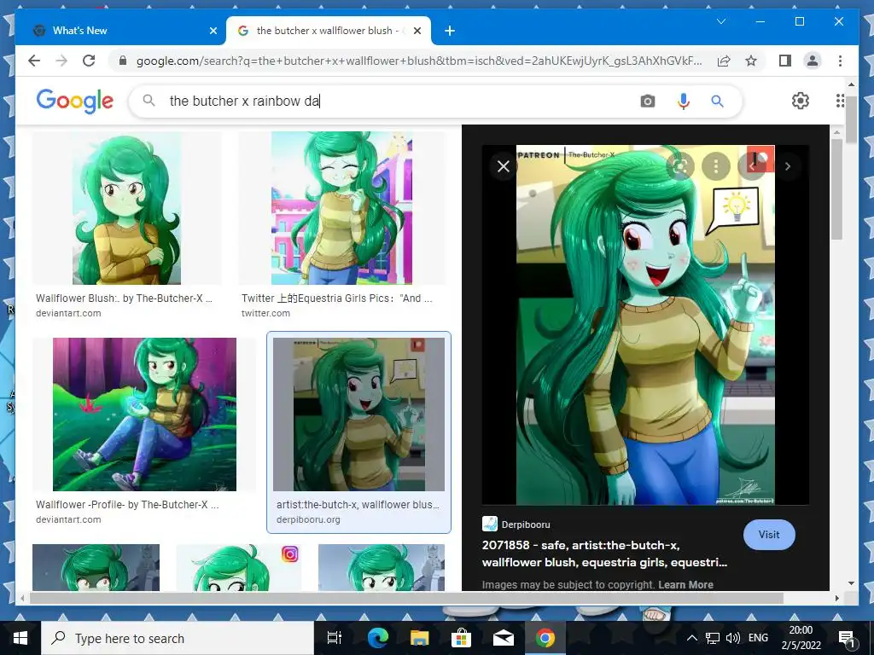Close the What's New tab

(x=213, y=31)
